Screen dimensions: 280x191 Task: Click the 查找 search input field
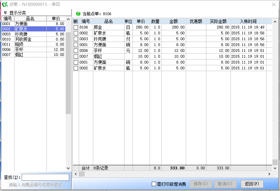[x=45, y=177]
